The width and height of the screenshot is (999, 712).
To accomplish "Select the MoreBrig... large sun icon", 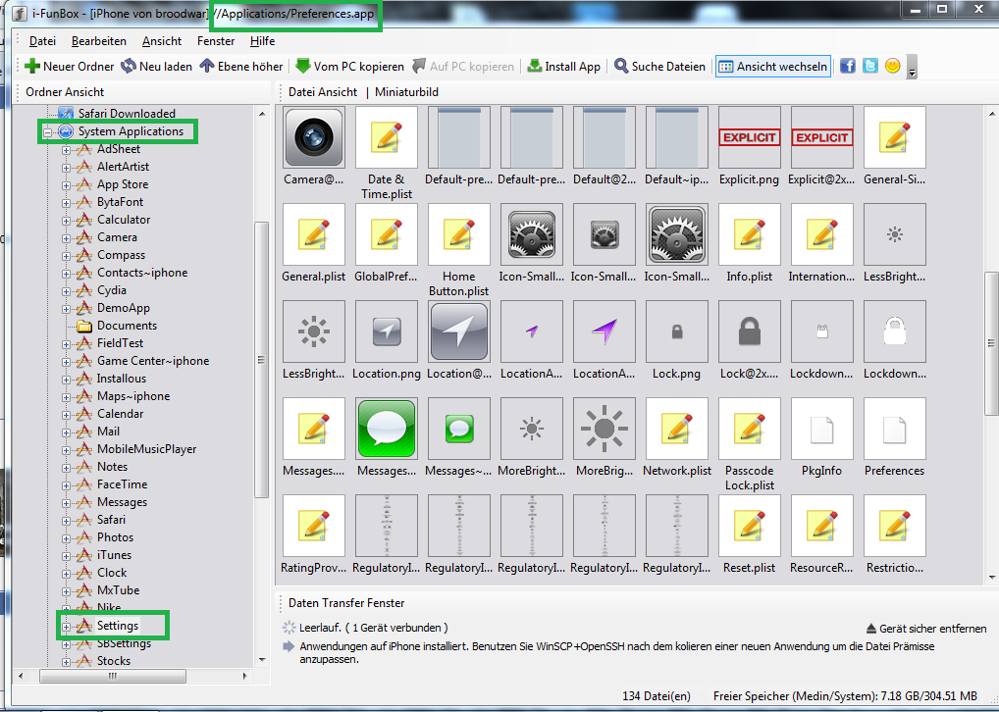I will click(x=604, y=429).
